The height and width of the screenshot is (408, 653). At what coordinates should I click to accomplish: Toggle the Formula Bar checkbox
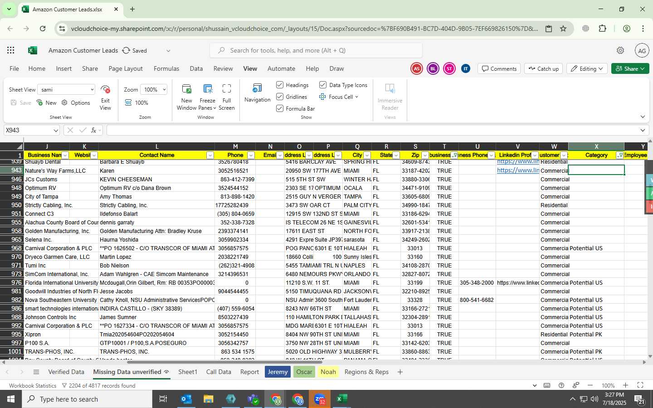click(280, 108)
